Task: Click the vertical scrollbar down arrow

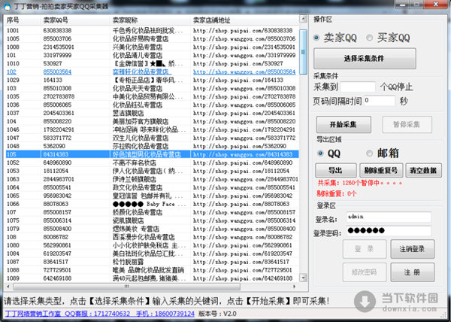Action: point(303,278)
